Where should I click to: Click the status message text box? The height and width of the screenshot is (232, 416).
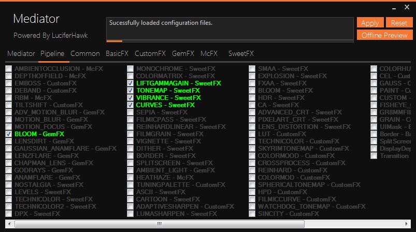pos(229,28)
